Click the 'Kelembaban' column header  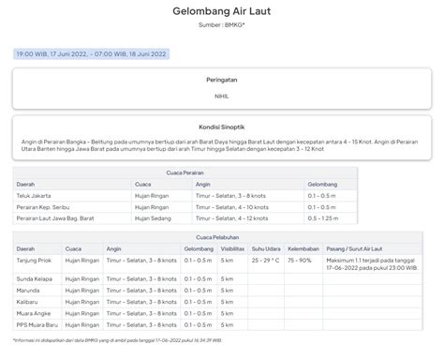[303, 249]
